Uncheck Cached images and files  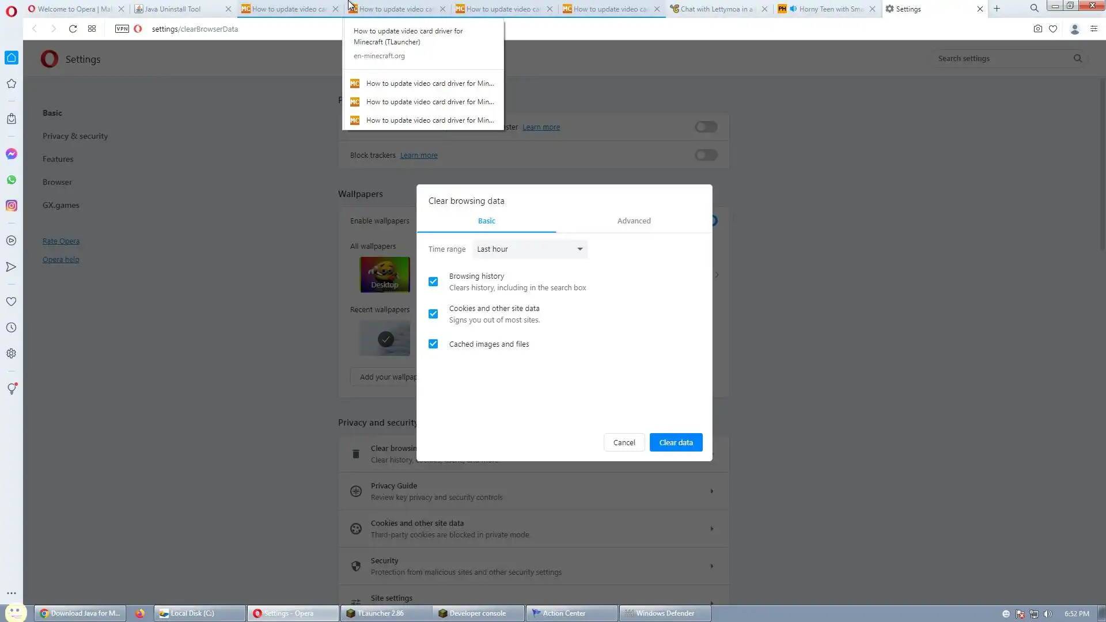433,344
